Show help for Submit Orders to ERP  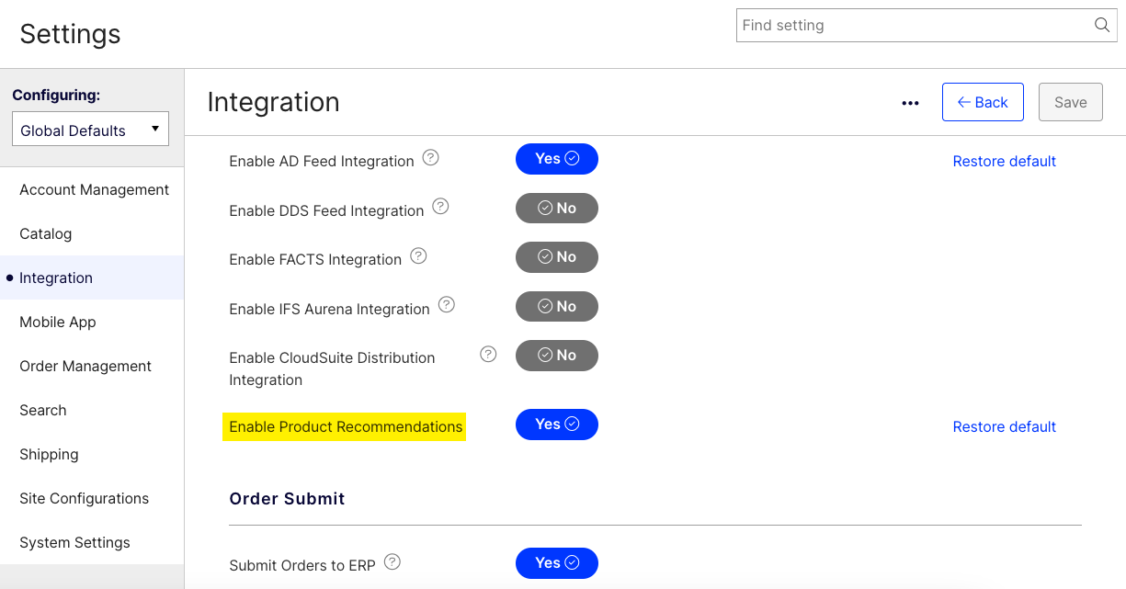click(x=392, y=561)
